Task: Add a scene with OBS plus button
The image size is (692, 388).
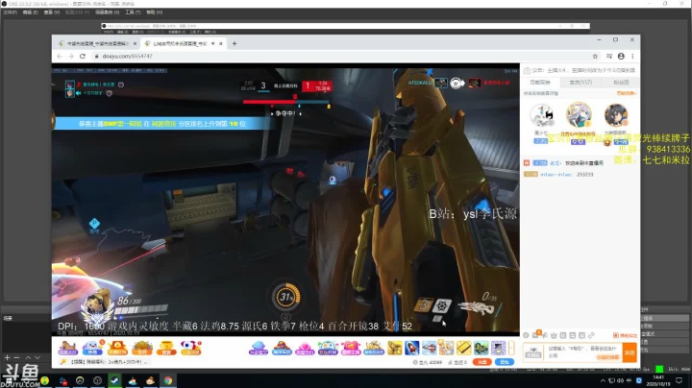Action: tap(7, 357)
